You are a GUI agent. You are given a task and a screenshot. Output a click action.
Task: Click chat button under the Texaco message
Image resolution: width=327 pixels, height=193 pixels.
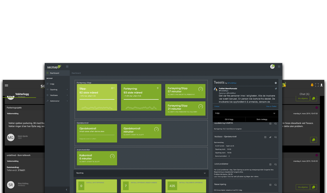click(x=313, y=140)
